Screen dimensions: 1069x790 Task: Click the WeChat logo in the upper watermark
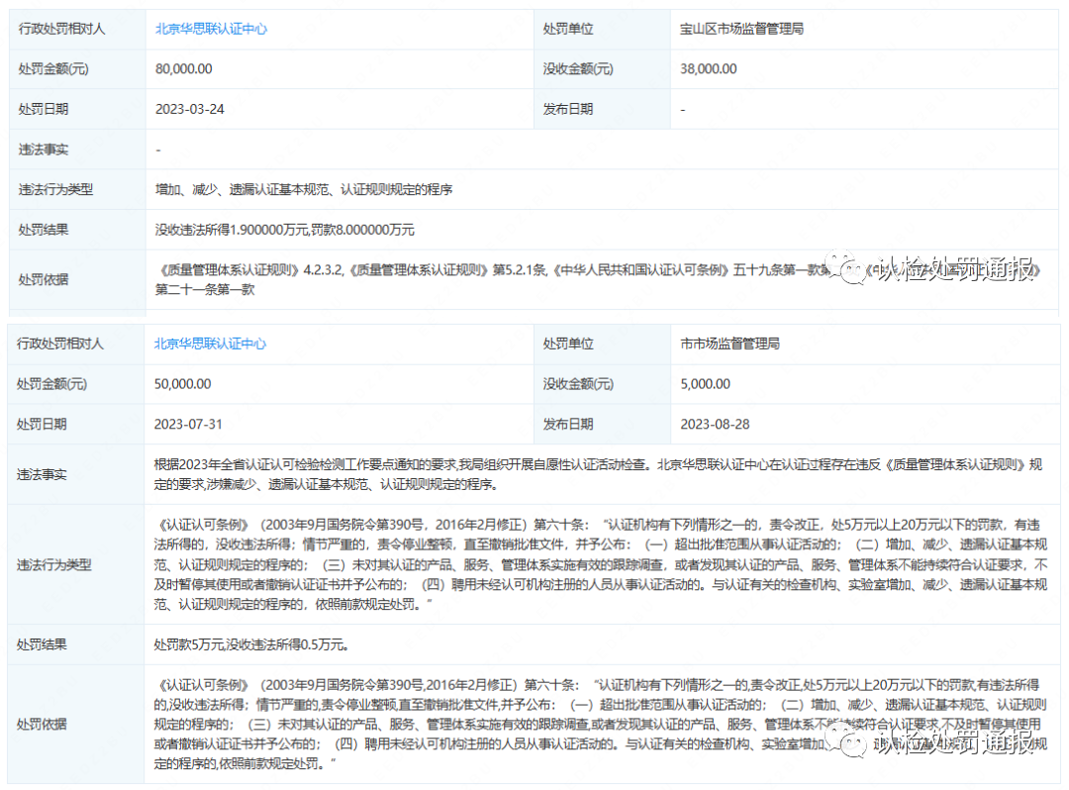coord(849,269)
